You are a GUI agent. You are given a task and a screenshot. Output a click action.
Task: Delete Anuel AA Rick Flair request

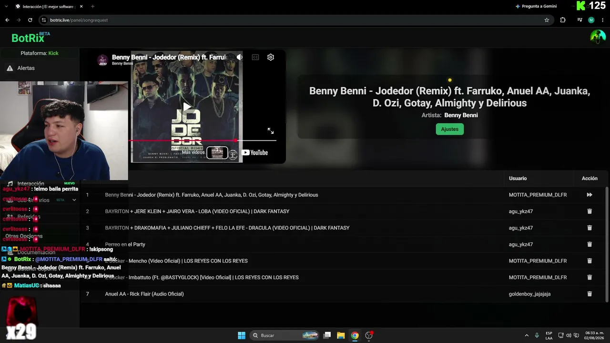tap(590, 294)
